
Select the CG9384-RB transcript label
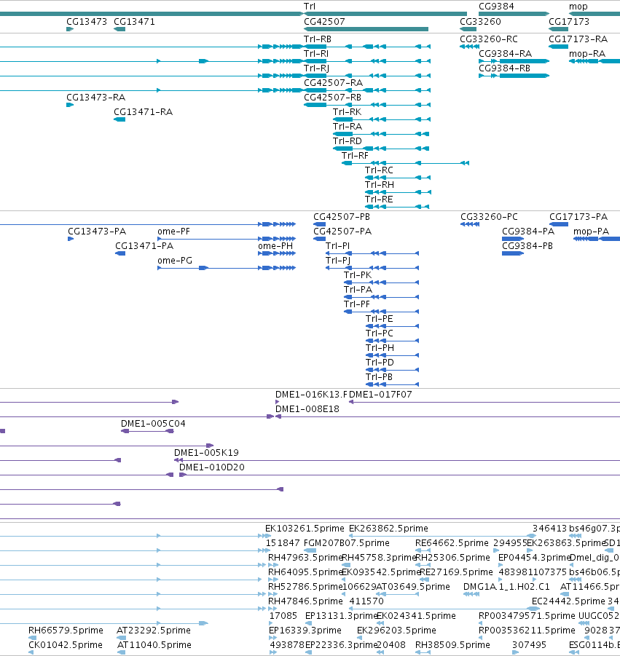(504, 68)
